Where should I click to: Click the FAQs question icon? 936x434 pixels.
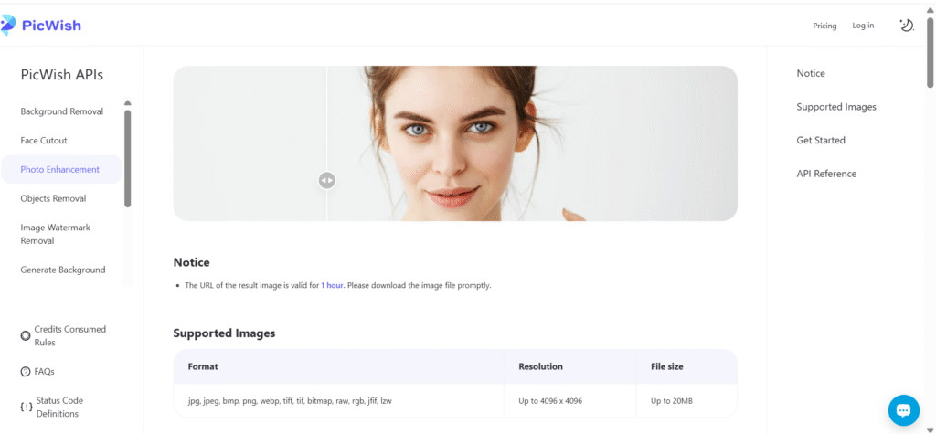pyautogui.click(x=26, y=372)
